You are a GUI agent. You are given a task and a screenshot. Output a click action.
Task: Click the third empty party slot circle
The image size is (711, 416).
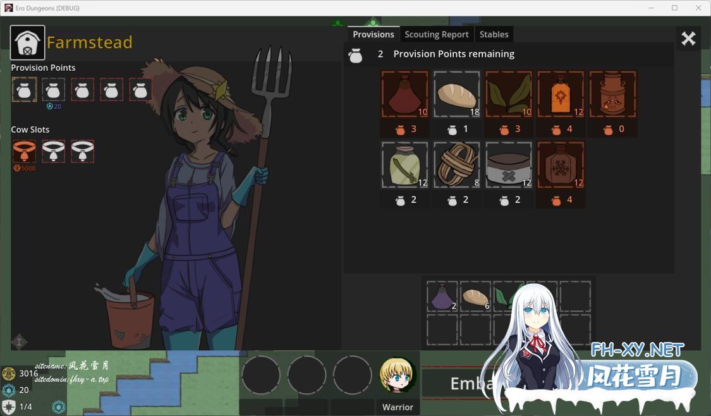tap(352, 375)
